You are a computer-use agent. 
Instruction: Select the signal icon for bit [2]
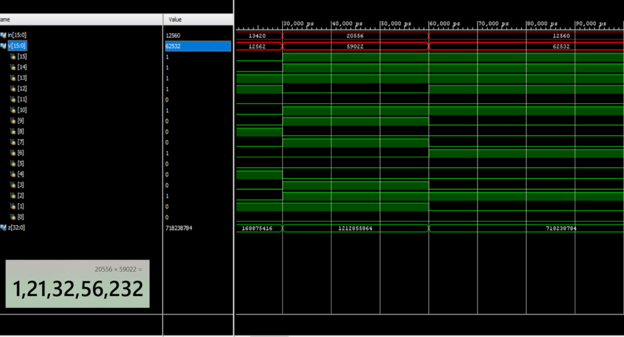point(14,196)
